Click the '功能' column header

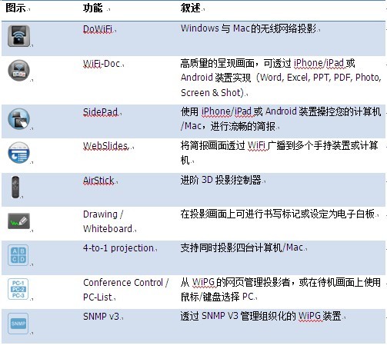click(93, 8)
